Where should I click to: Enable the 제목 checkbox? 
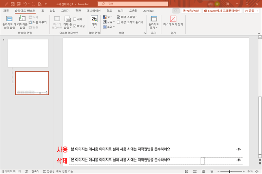point(75,19)
